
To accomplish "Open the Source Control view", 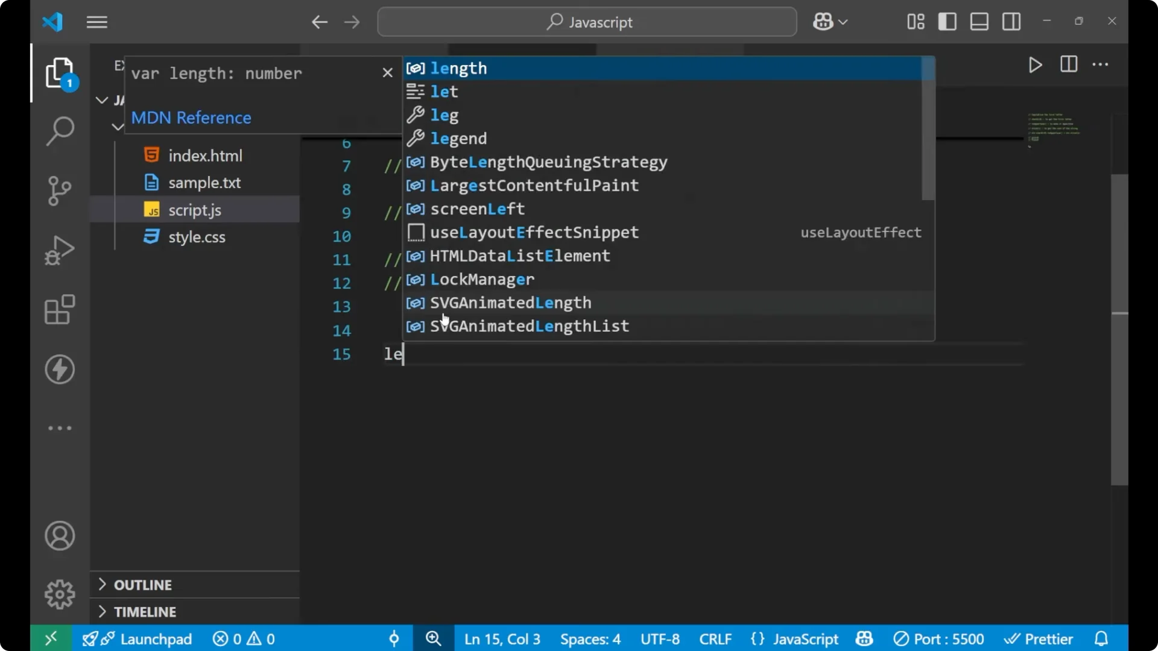I will click(59, 190).
